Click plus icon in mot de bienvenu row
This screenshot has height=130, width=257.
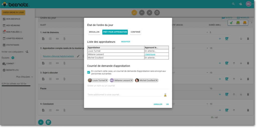coord(220,39)
